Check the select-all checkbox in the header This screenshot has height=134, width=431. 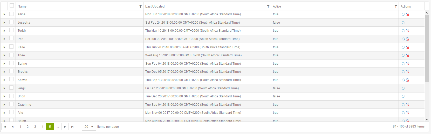point(12,5)
